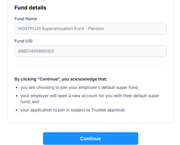Click the bullet about Trustee approval
Screen dimensions: 180x145
point(73,110)
